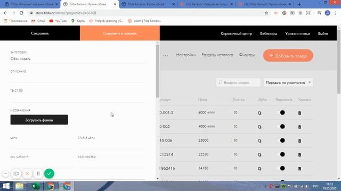Duplicate product row 0-001-2
The height and width of the screenshot is (191, 341).
click(259, 113)
